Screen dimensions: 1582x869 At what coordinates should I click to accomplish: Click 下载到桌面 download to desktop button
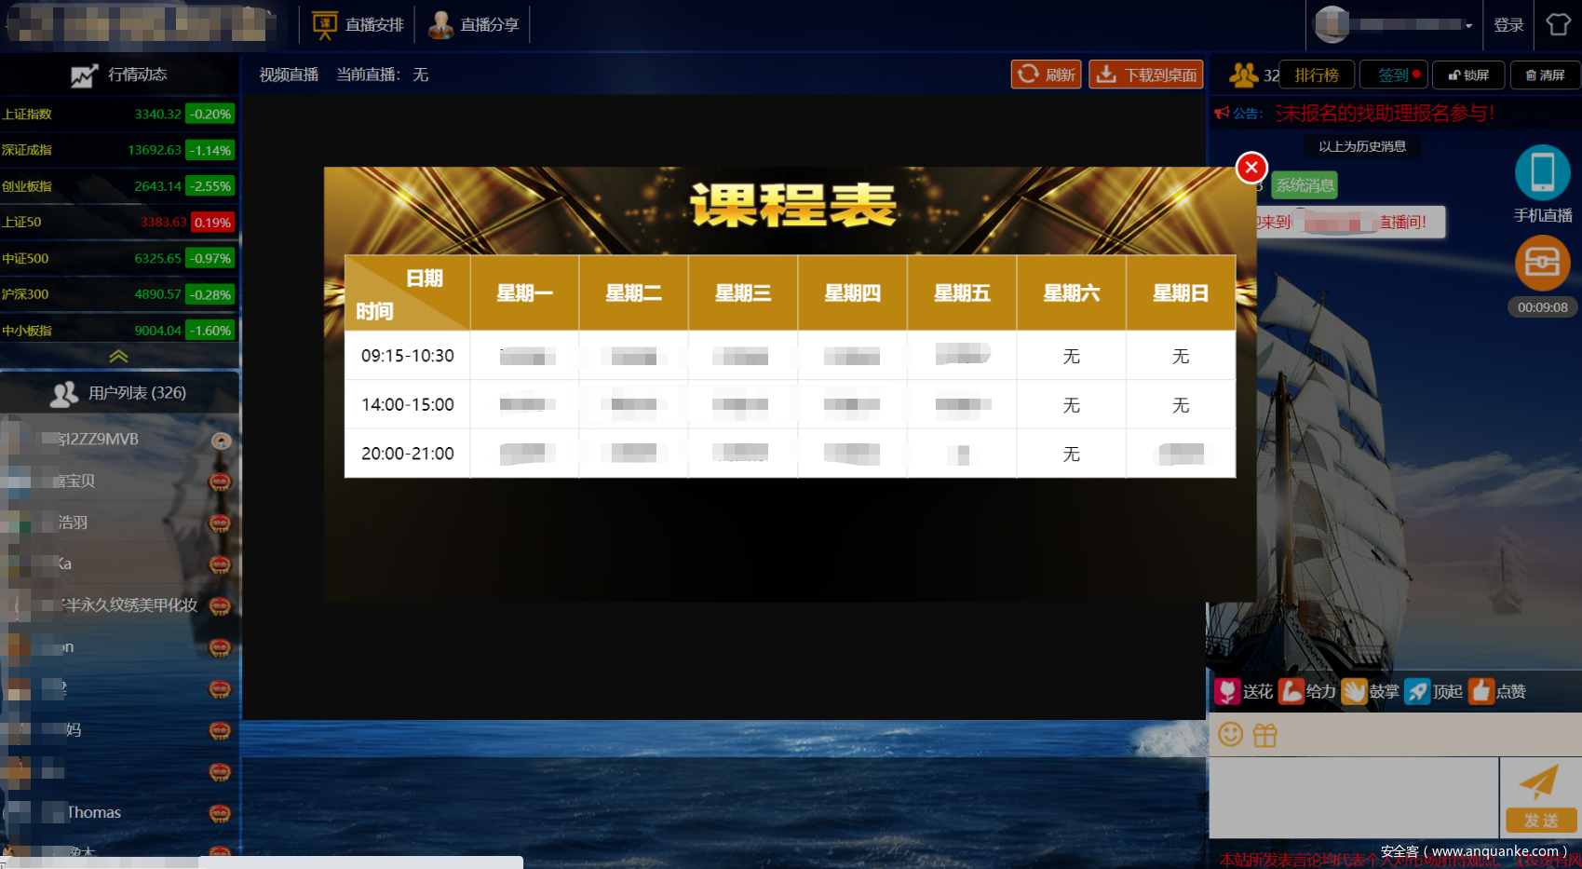click(1146, 75)
